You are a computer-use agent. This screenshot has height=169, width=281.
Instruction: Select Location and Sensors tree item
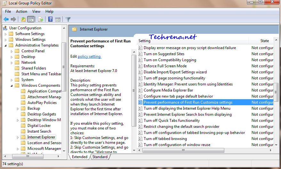[x=44, y=143]
